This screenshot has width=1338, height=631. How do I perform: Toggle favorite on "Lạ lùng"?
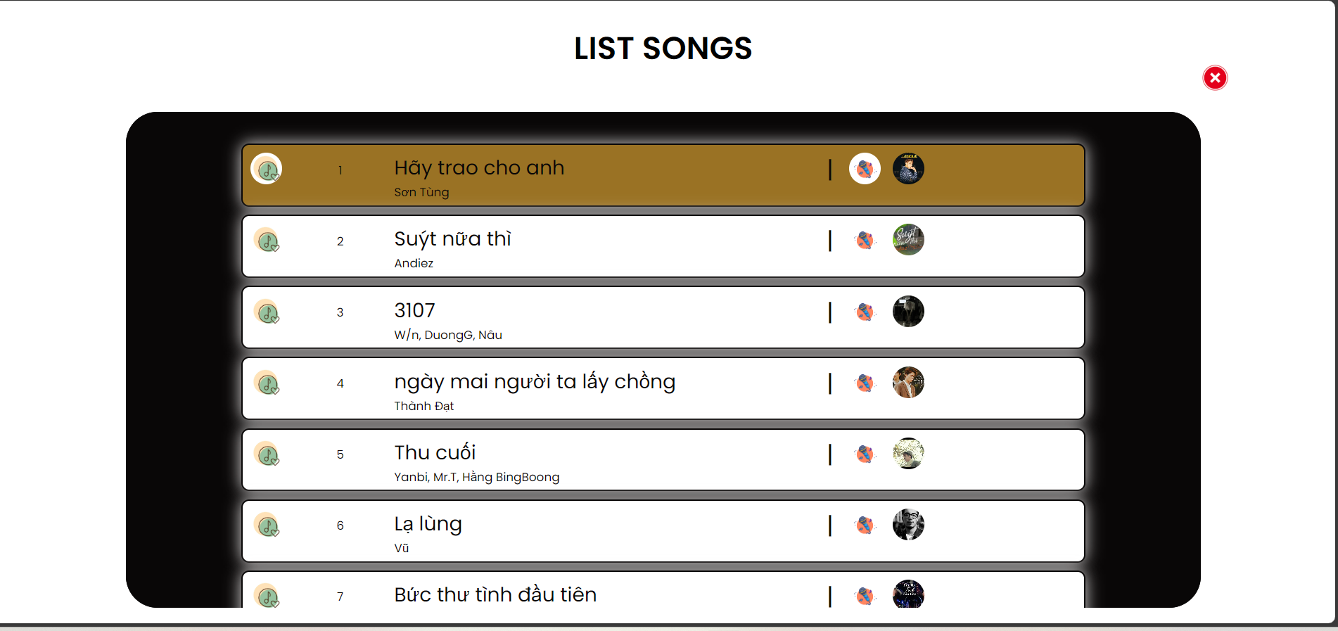267,525
